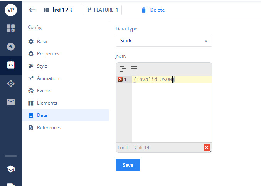Click the compact JSON lines icon
Image resolution: width=261 pixels, height=186 pixels.
(x=134, y=68)
